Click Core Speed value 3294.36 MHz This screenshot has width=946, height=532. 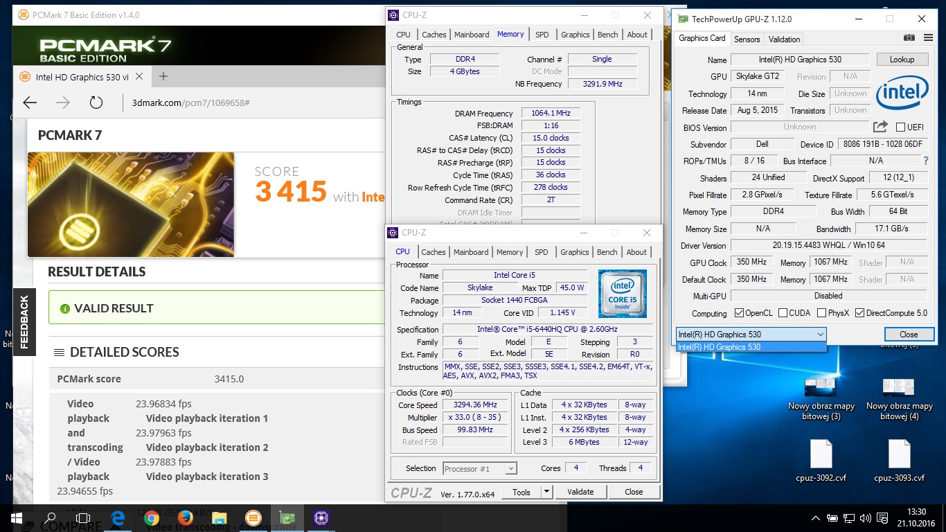point(476,405)
